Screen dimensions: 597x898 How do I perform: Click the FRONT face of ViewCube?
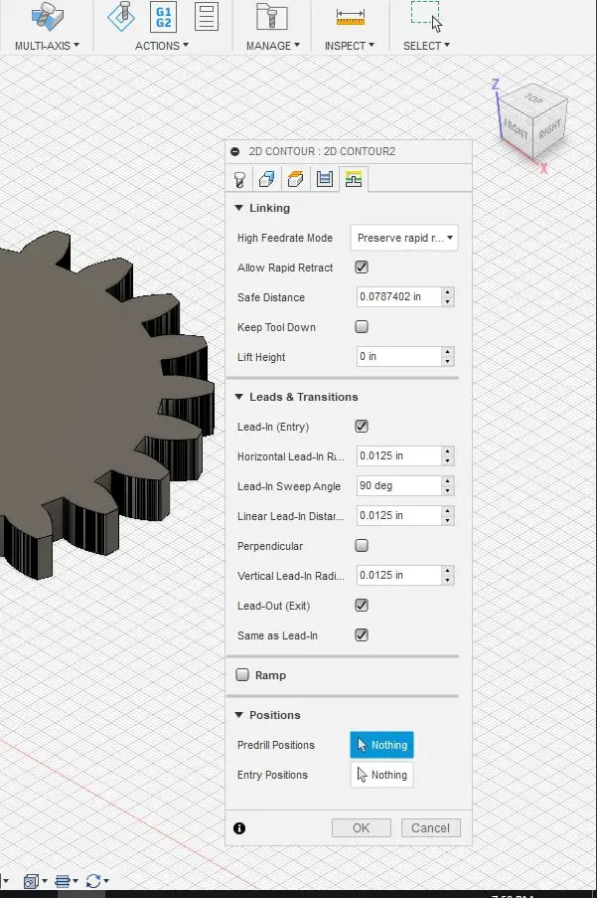[x=517, y=130]
